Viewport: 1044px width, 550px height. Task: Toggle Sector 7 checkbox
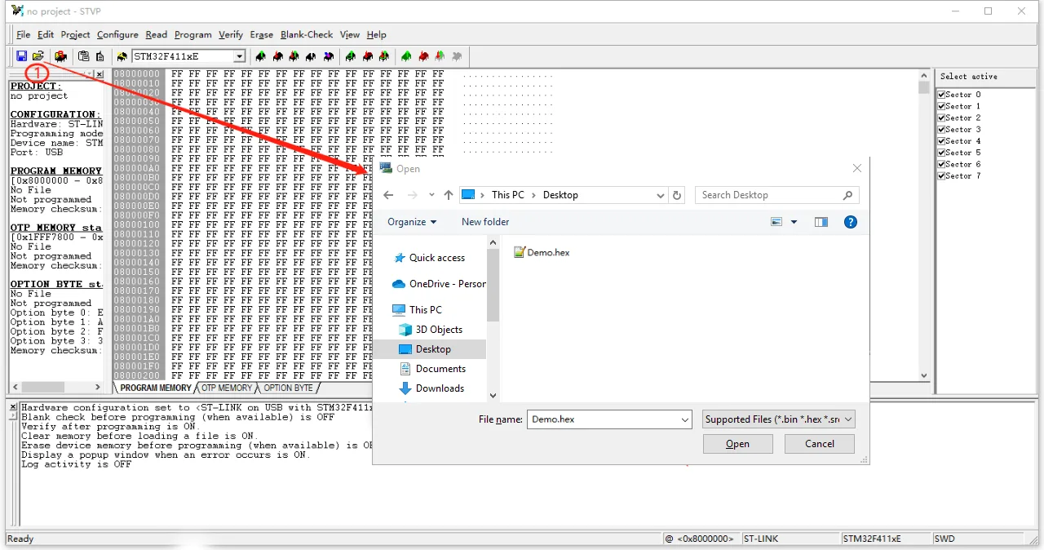click(x=942, y=175)
